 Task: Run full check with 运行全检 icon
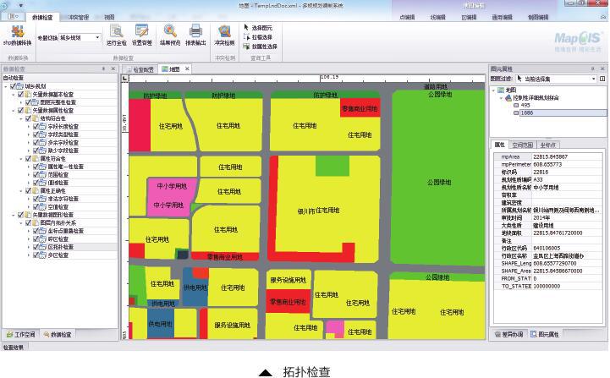116,30
